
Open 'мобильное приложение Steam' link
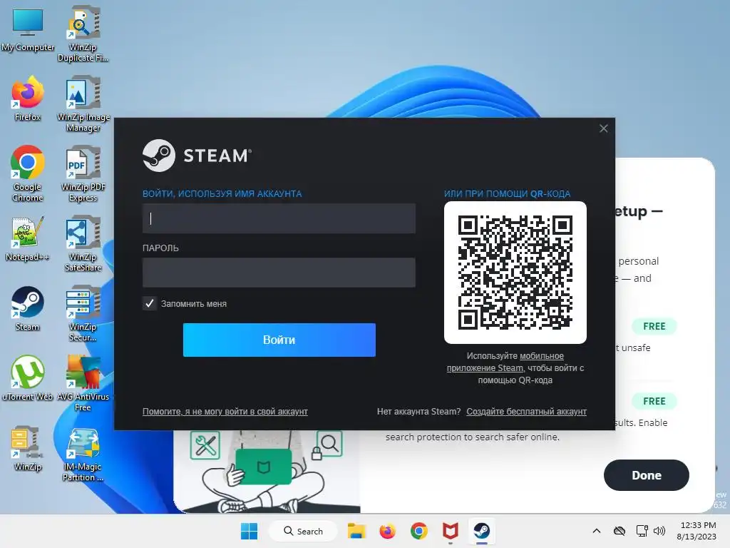(x=505, y=362)
